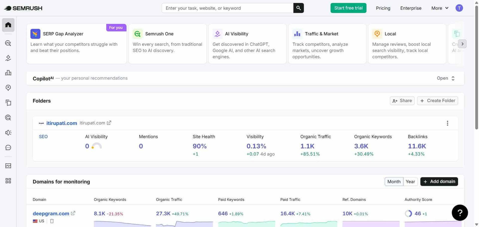Click the AI Visibility card icon

[x=218, y=34]
